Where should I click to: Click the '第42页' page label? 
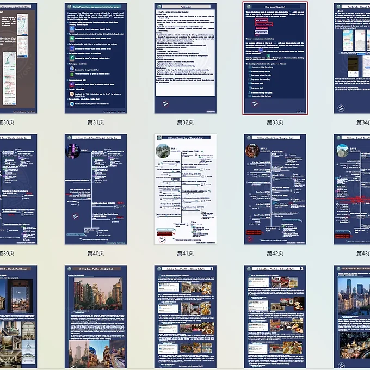(x=275, y=254)
